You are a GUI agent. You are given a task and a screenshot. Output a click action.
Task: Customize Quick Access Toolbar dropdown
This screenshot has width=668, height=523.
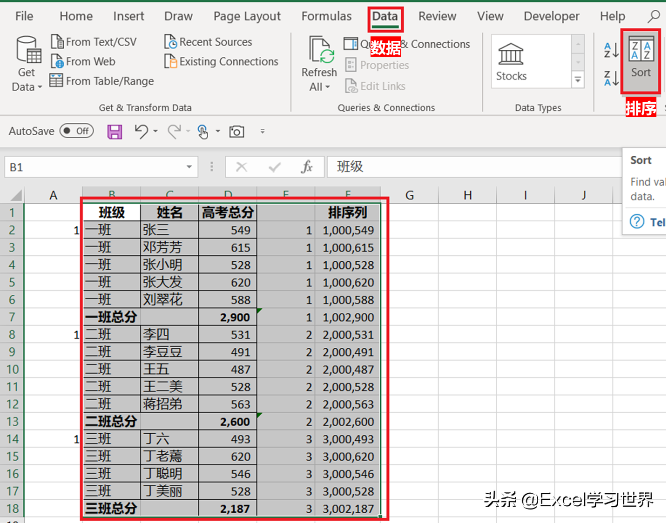[263, 132]
